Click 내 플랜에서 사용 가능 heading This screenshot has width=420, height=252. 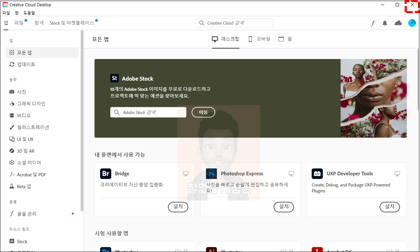click(x=120, y=155)
